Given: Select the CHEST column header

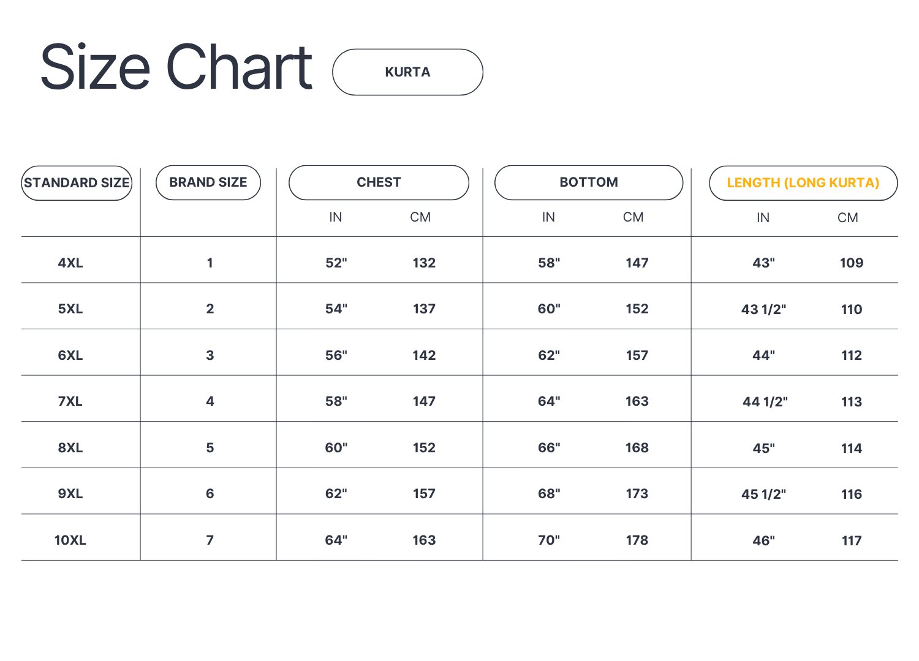Looking at the screenshot, I should coord(379,182).
